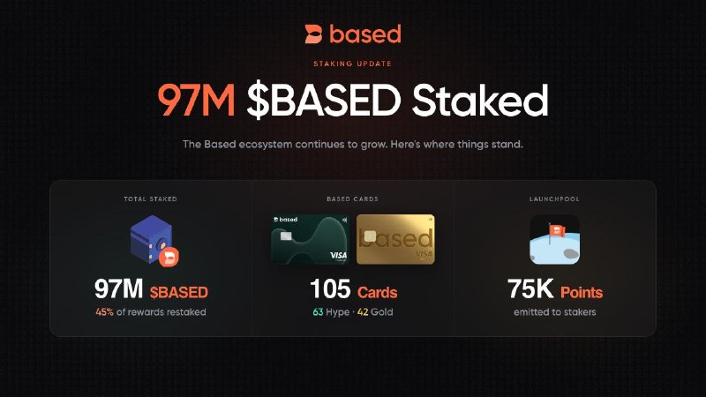This screenshot has width=706, height=397.
Task: Click the 45% of rewards restaked text
Action: [151, 312]
